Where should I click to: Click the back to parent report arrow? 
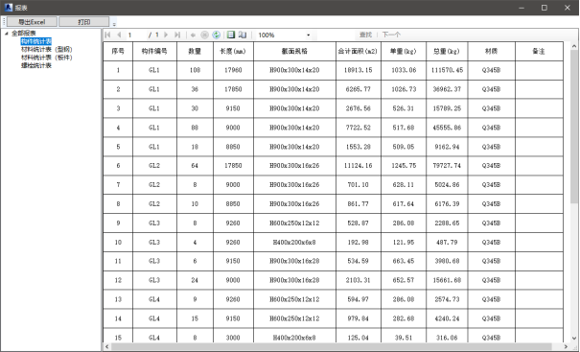coord(193,35)
